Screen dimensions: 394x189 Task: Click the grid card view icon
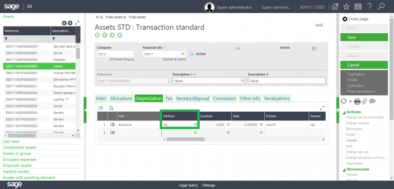pyautogui.click(x=101, y=108)
